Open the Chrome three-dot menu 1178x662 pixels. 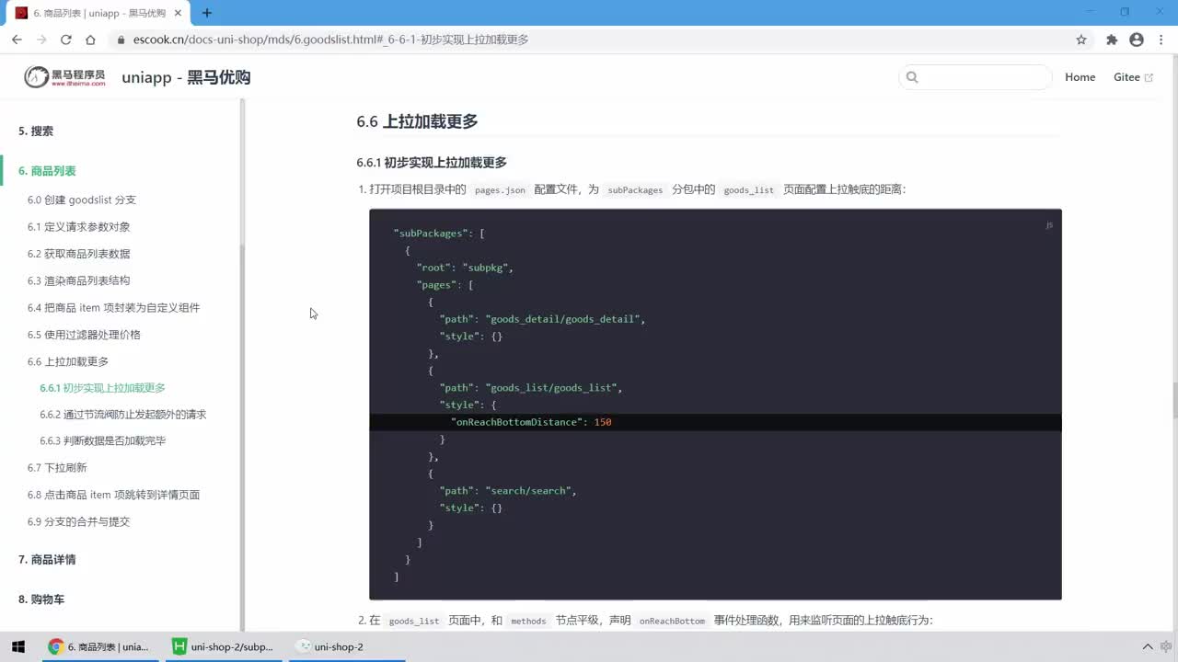click(x=1161, y=40)
